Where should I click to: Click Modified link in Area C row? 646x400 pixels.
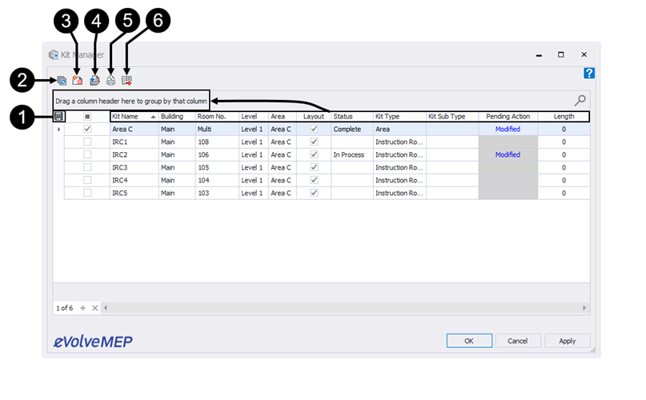(x=508, y=130)
